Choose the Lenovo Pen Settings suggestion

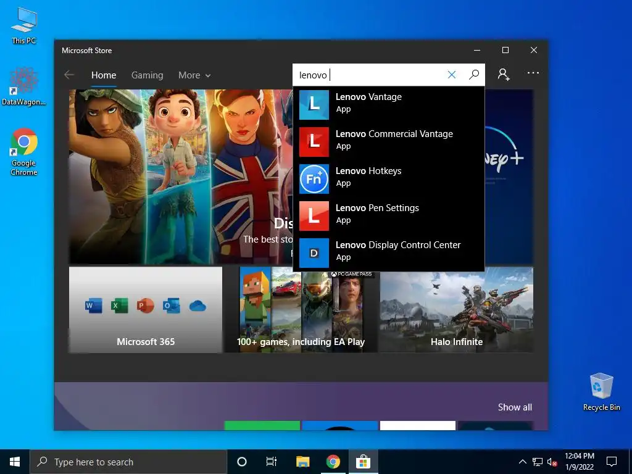coord(389,216)
